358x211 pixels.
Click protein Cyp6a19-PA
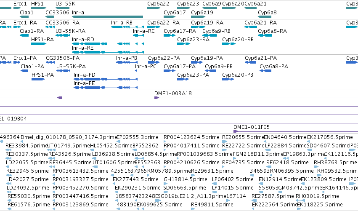click(x=207, y=58)
